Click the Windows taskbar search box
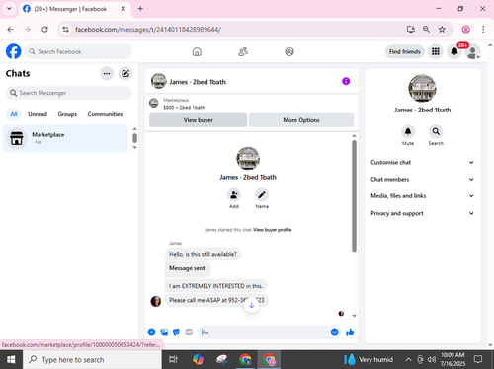The width and height of the screenshot is (494, 369). [x=92, y=360]
